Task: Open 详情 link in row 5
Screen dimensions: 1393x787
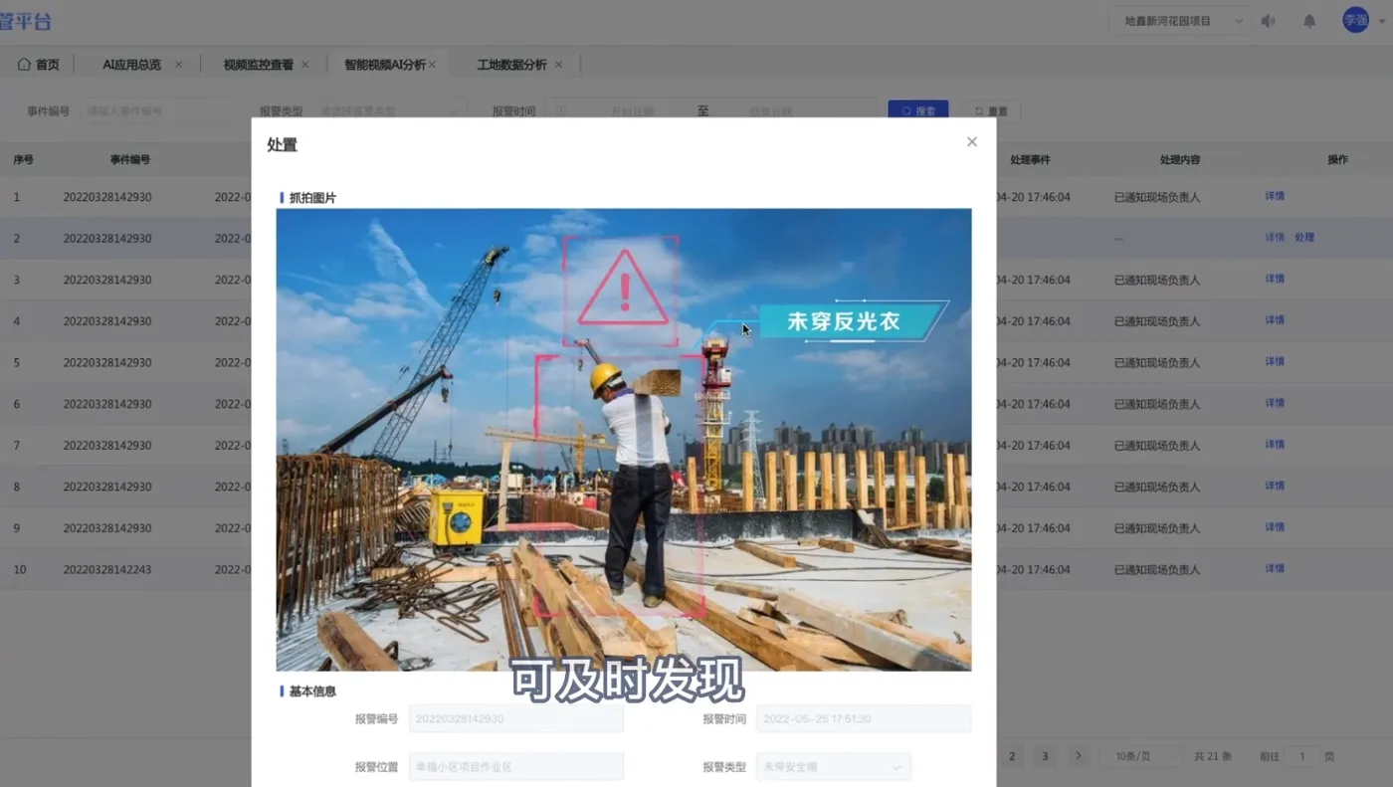Action: [x=1275, y=362]
